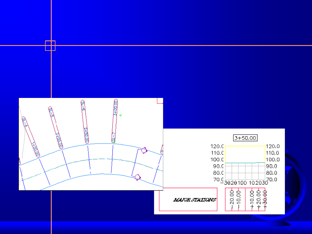Click the MAJOR STATIONS label box
Screen dimensions: 312x234
[188, 199]
